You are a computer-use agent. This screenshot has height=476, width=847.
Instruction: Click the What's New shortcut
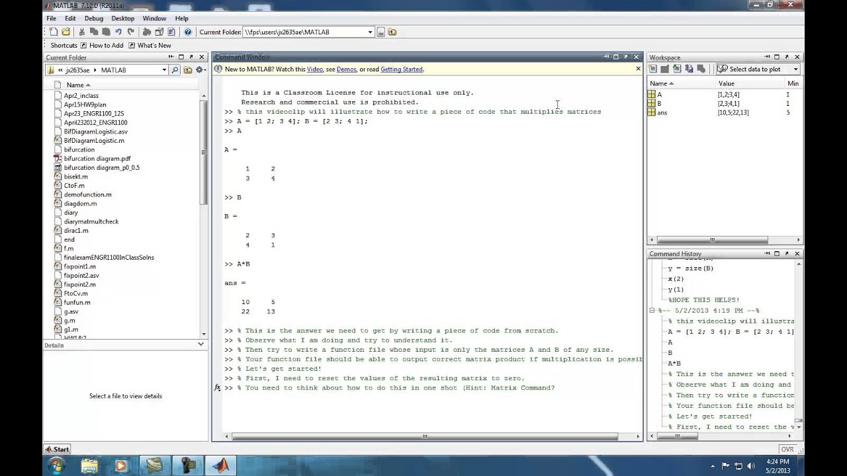tap(150, 45)
